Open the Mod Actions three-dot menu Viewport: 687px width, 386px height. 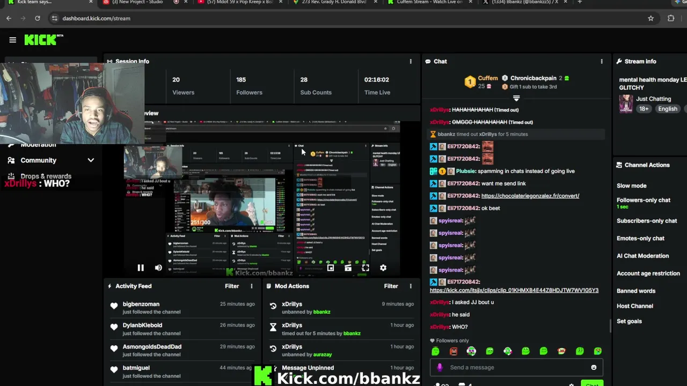pyautogui.click(x=411, y=286)
